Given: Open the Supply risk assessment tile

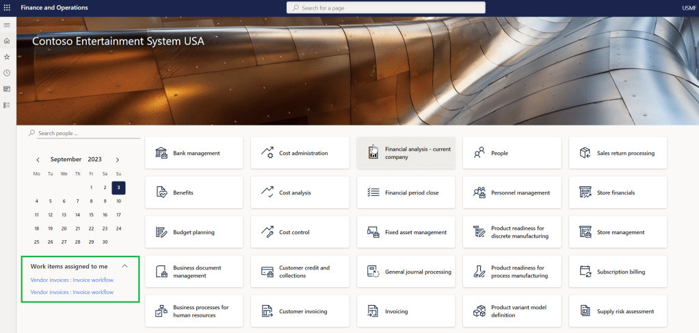Looking at the screenshot, I should pos(618,312).
